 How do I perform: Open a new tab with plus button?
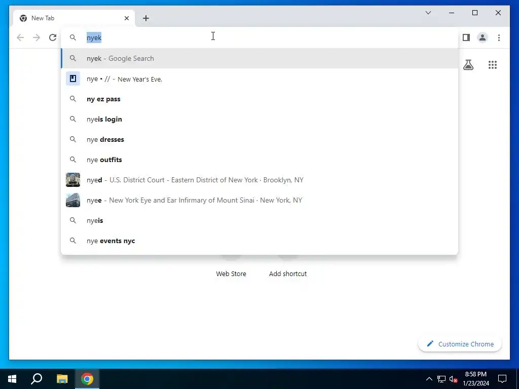145,18
